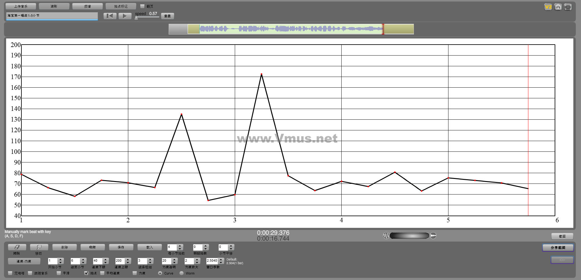Click the speed slider track
This screenshot has height=280, width=581.
coord(147,17)
